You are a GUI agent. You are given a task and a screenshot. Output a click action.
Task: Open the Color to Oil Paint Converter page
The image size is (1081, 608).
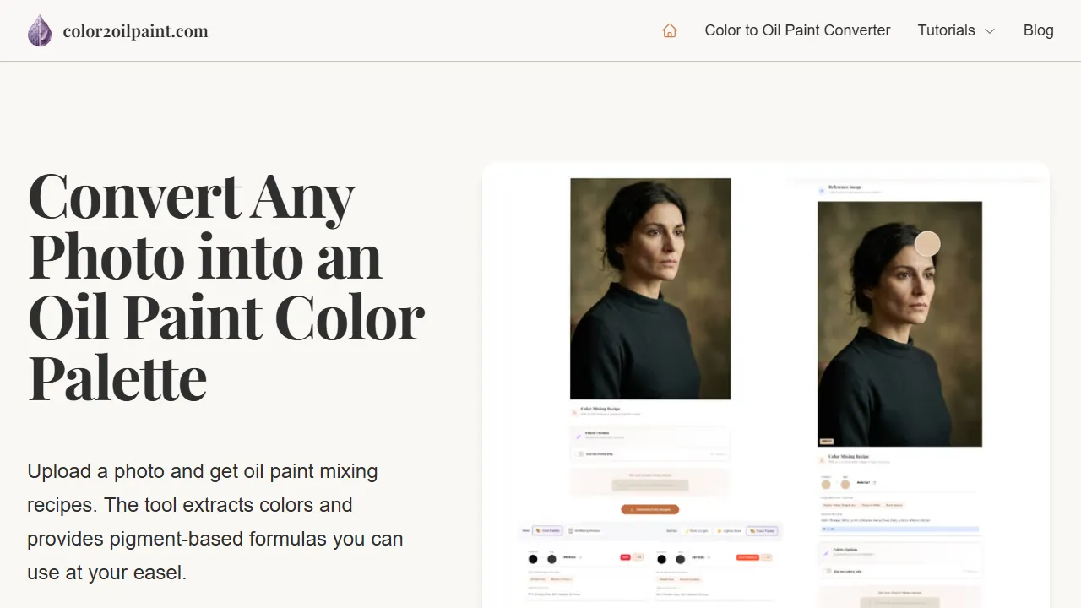[x=797, y=30]
